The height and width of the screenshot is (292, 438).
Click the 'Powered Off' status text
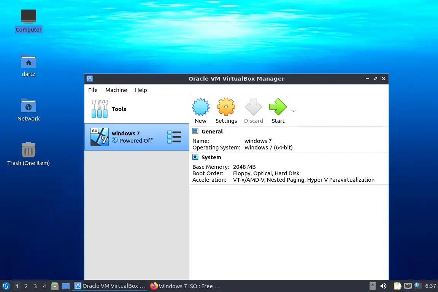[136, 141]
